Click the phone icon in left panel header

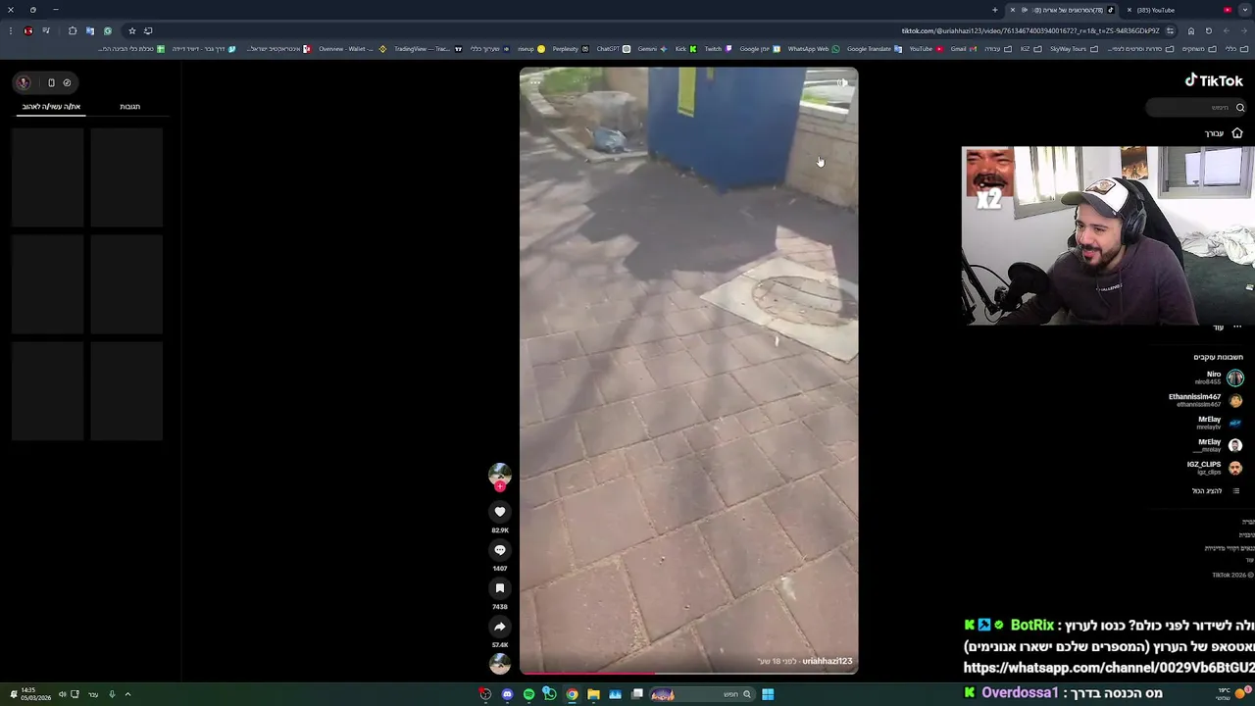tap(51, 82)
